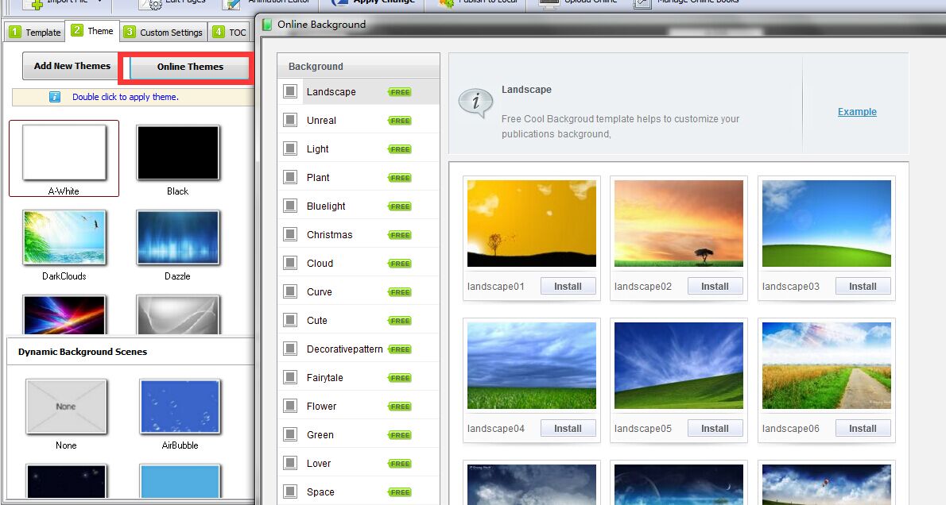
Task: Tick the Cloud category checkbox
Action: pyautogui.click(x=290, y=264)
